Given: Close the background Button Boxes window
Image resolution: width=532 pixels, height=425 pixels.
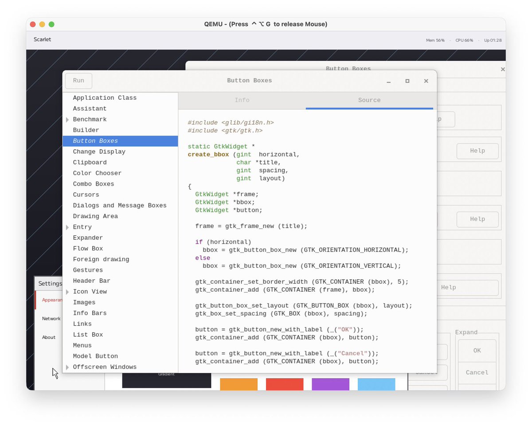Looking at the screenshot, I should click(503, 70).
